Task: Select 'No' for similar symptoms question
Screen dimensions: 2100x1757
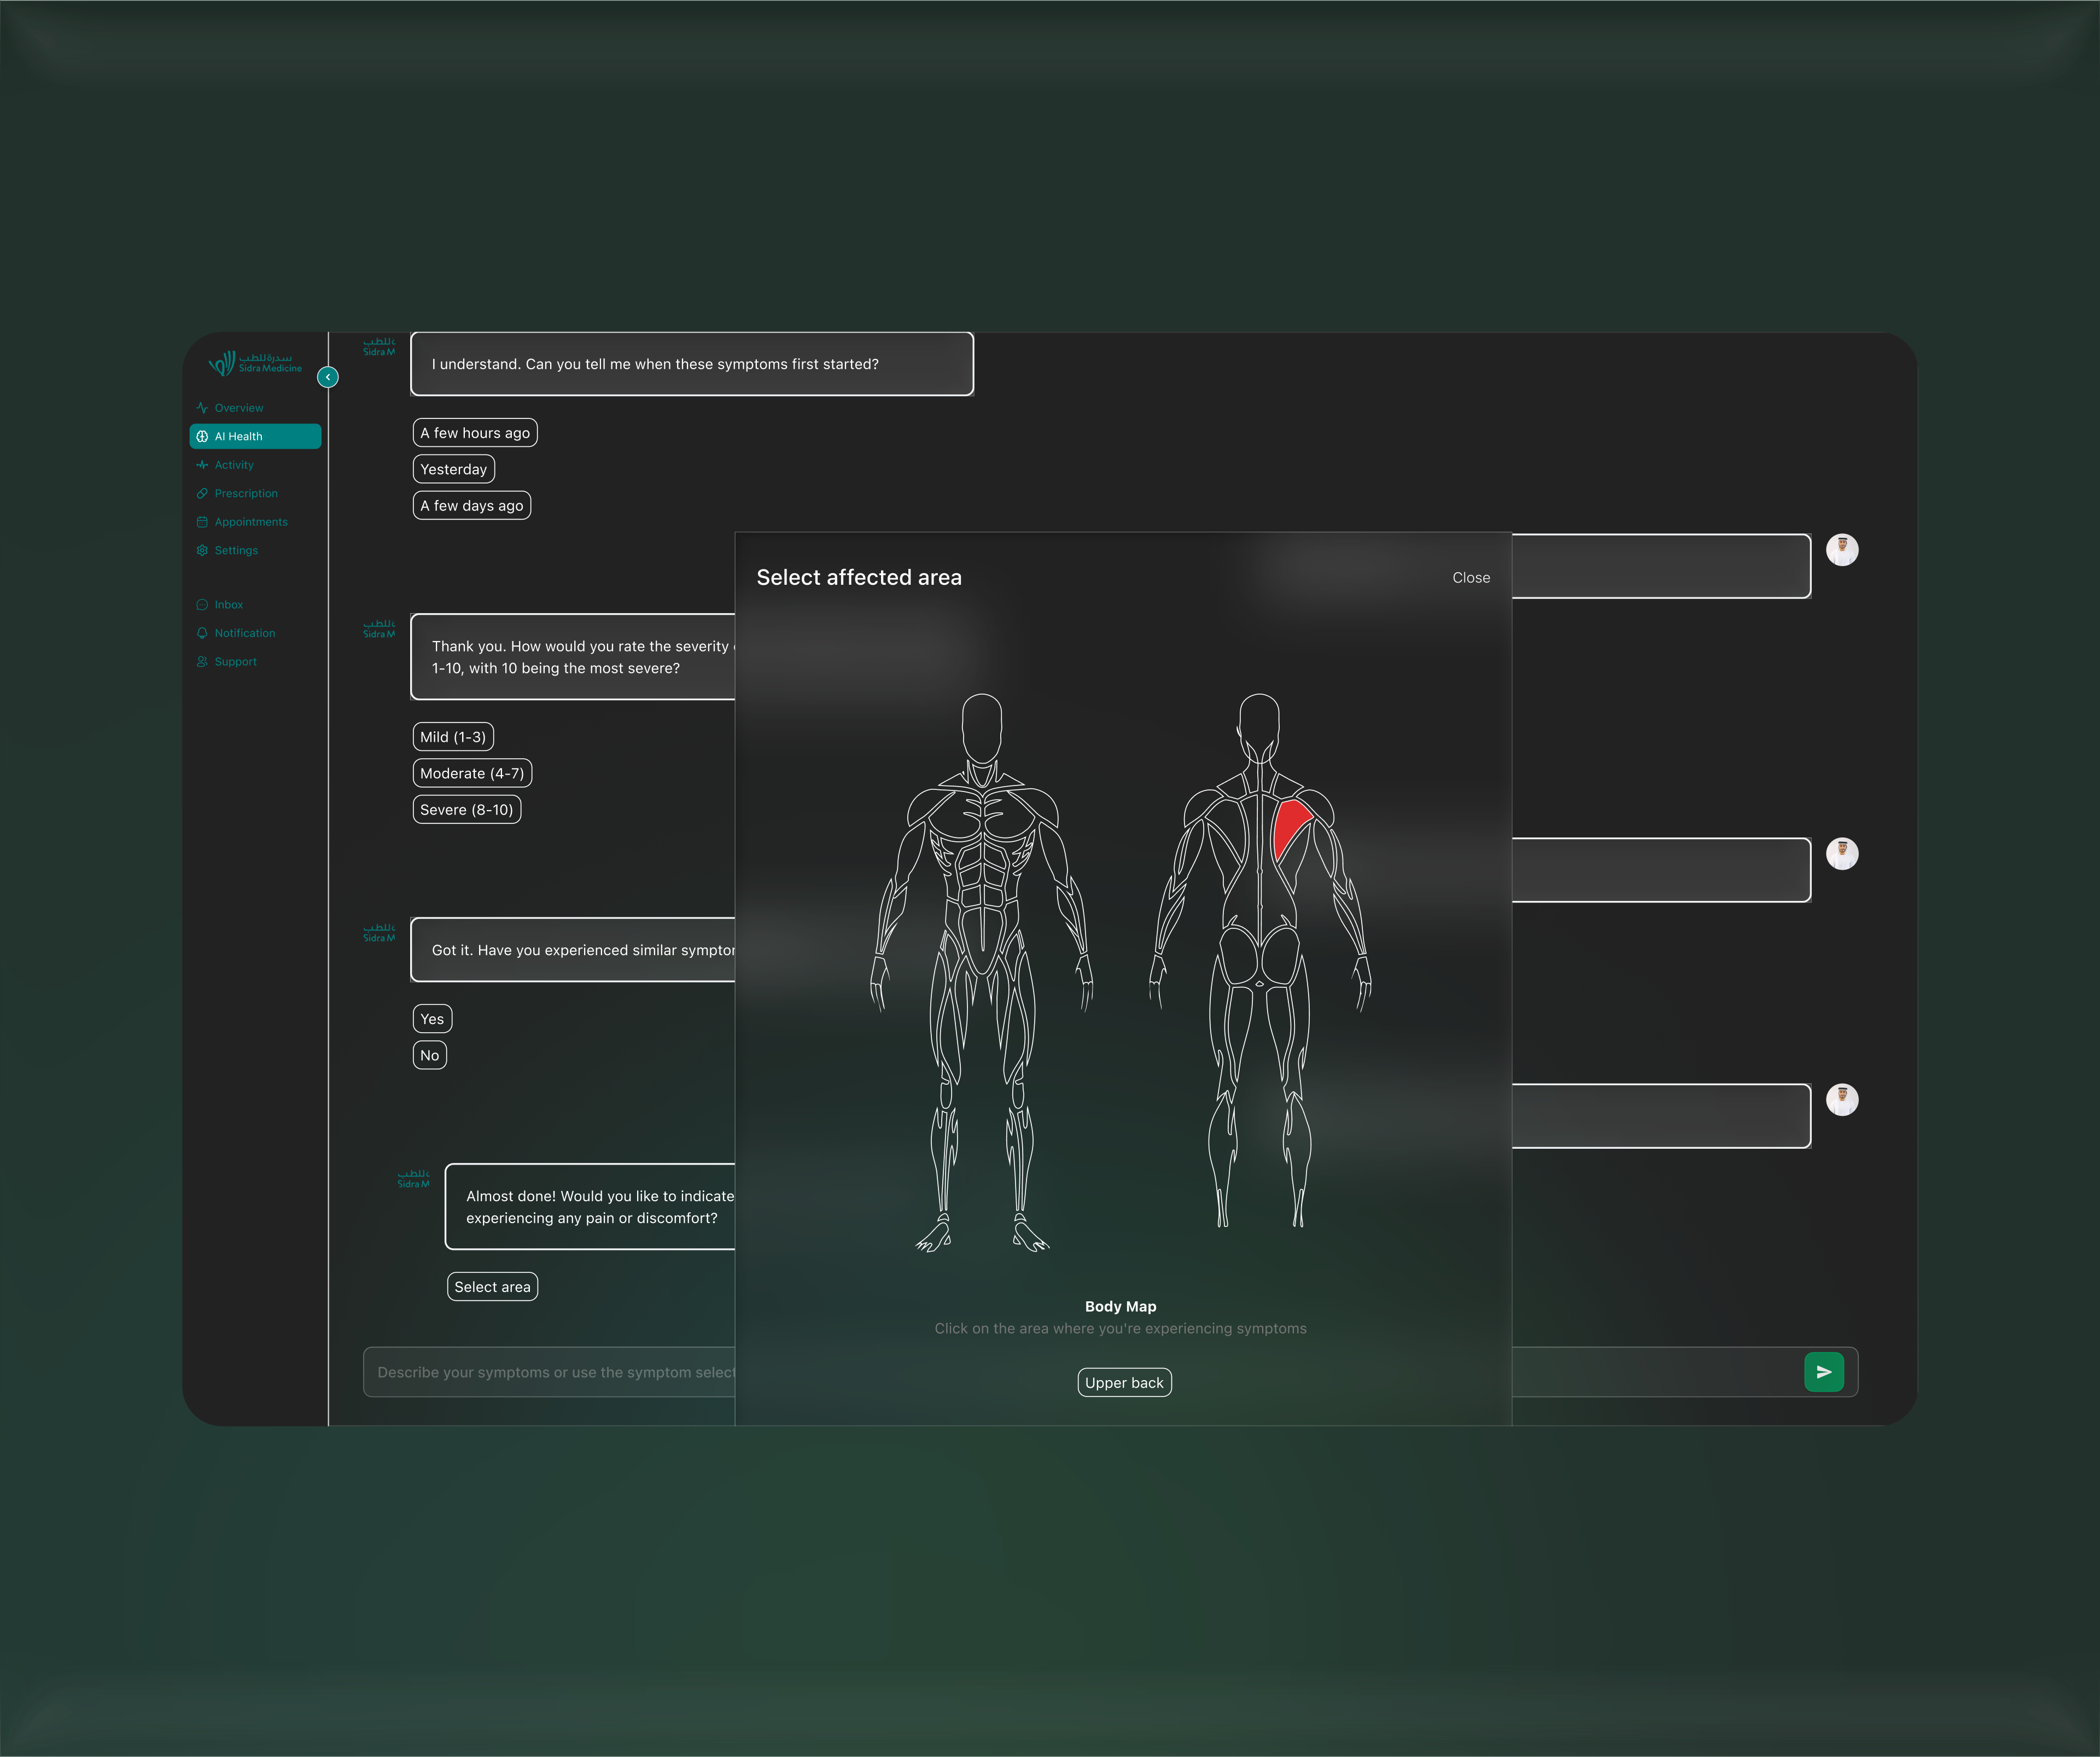Action: (429, 1054)
